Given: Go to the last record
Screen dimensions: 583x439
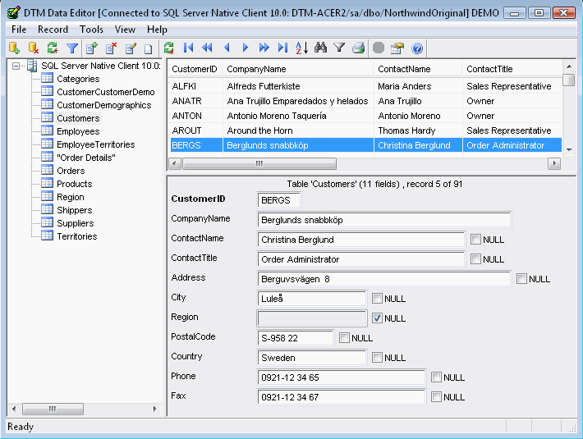Looking at the screenshot, I should pyautogui.click(x=283, y=48).
